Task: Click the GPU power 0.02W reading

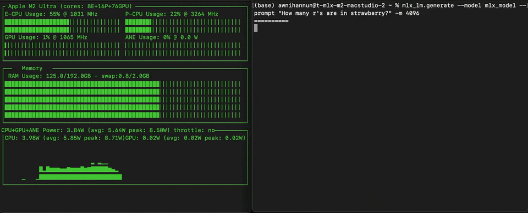Action: pyautogui.click(x=185, y=138)
